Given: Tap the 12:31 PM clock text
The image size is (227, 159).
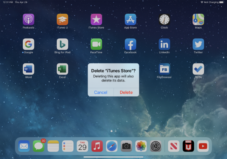Looking at the screenshot, I should (x=8, y=2).
